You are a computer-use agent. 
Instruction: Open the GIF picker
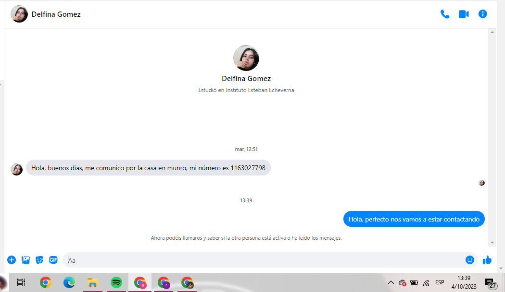[x=53, y=260]
